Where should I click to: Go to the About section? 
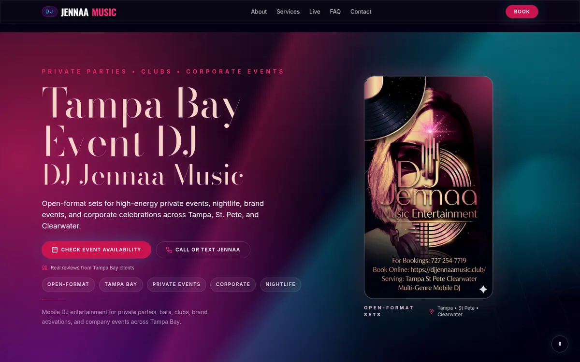click(259, 12)
